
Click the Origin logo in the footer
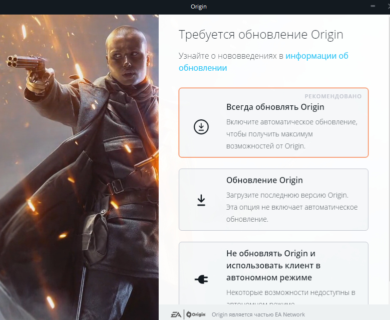pos(196,314)
